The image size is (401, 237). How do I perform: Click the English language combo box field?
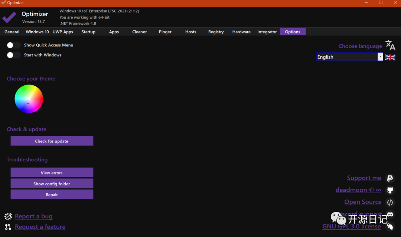click(350, 57)
